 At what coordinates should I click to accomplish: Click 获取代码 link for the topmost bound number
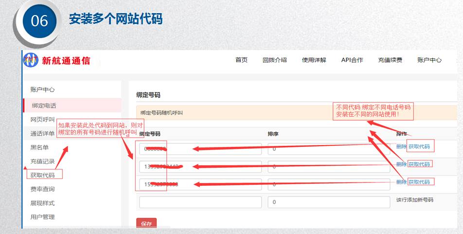(419, 146)
